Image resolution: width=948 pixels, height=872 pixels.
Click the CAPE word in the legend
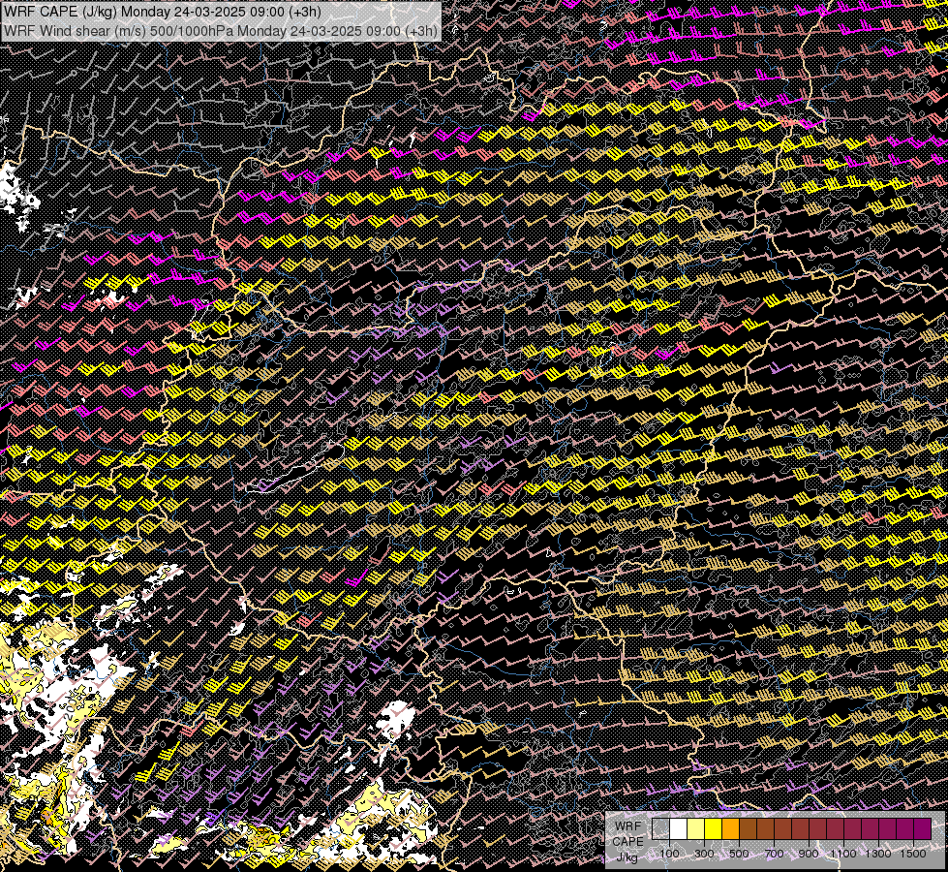pos(628,842)
